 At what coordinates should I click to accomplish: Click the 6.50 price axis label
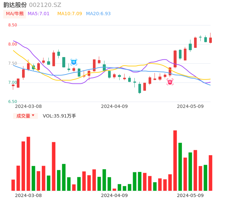tap(13, 102)
